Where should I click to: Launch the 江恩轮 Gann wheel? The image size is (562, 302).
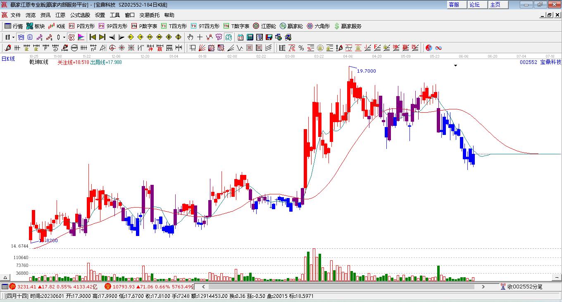coord(264,26)
